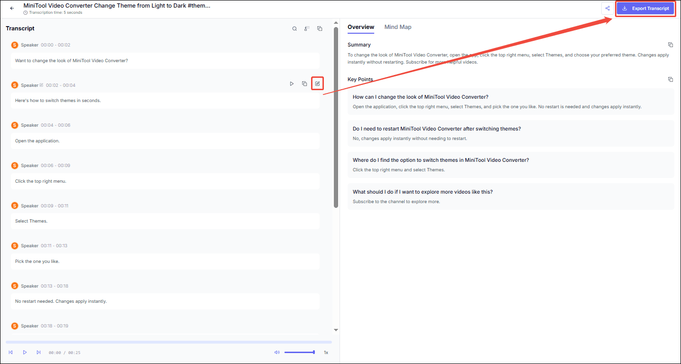Click timestamp 00:04 - 00:06

click(56, 125)
